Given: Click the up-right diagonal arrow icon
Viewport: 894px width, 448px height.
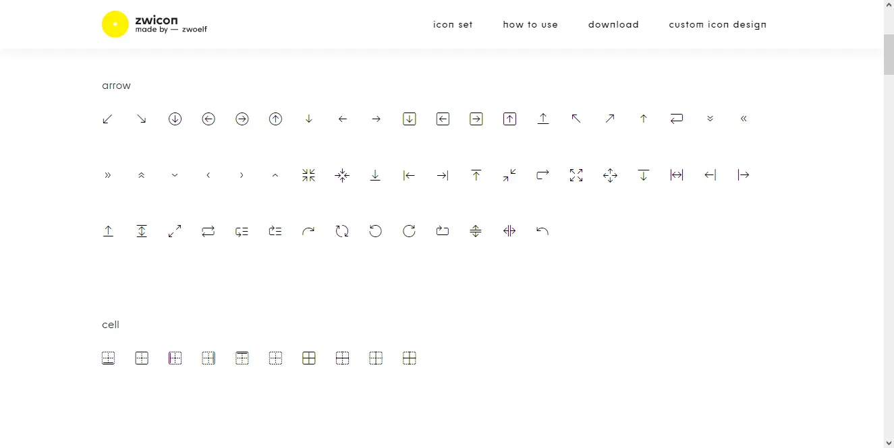Looking at the screenshot, I should tap(610, 119).
